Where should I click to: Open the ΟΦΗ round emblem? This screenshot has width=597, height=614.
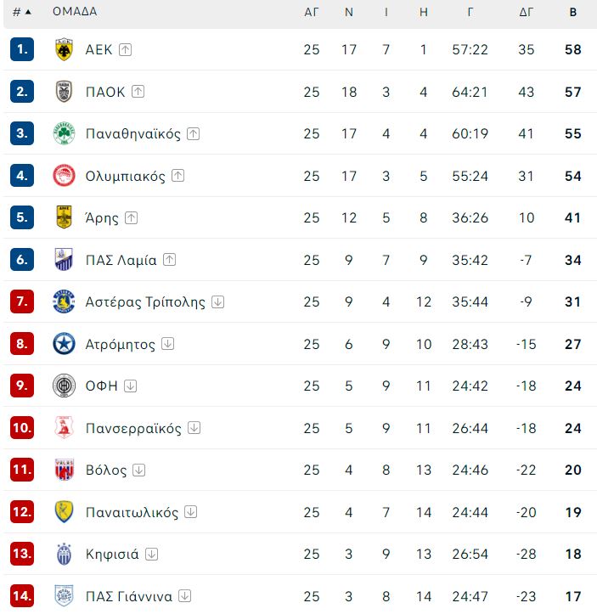pos(64,386)
